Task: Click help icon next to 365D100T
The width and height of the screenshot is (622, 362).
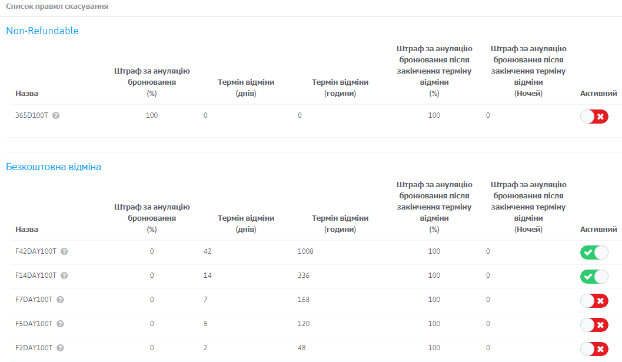Action: pyautogui.click(x=56, y=116)
